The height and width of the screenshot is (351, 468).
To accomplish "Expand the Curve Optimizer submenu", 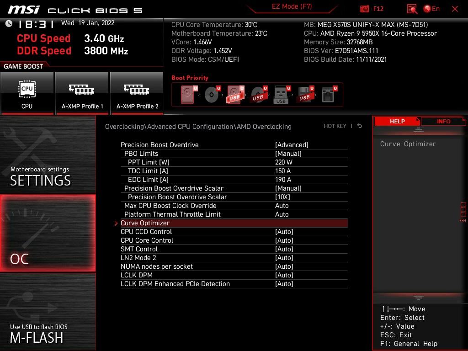I will tap(234, 223).
